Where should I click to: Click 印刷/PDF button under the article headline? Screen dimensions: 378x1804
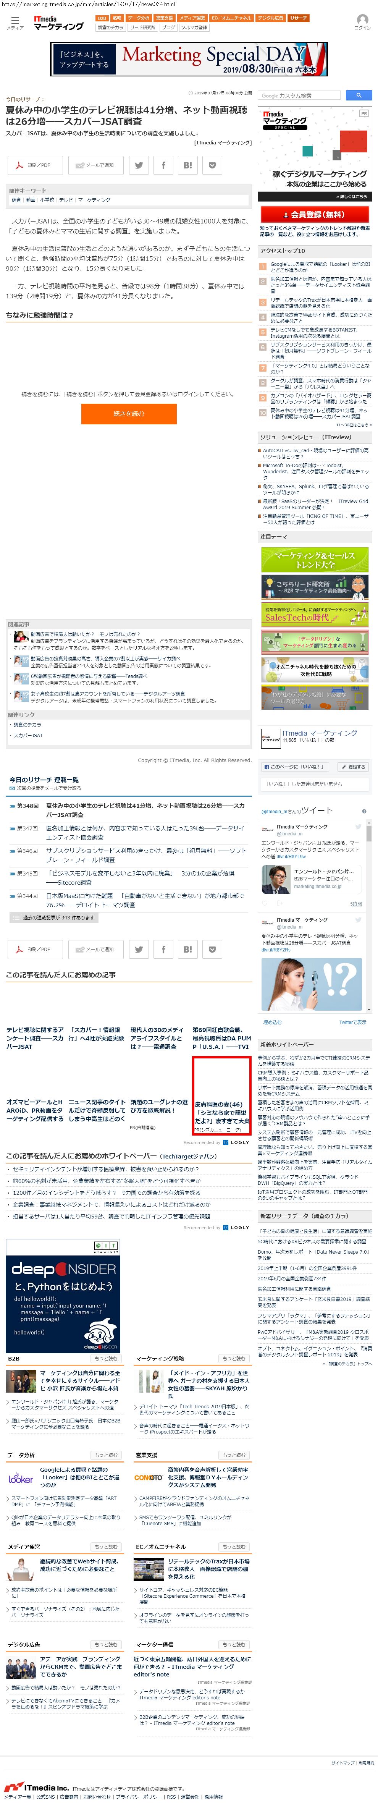click(x=34, y=165)
